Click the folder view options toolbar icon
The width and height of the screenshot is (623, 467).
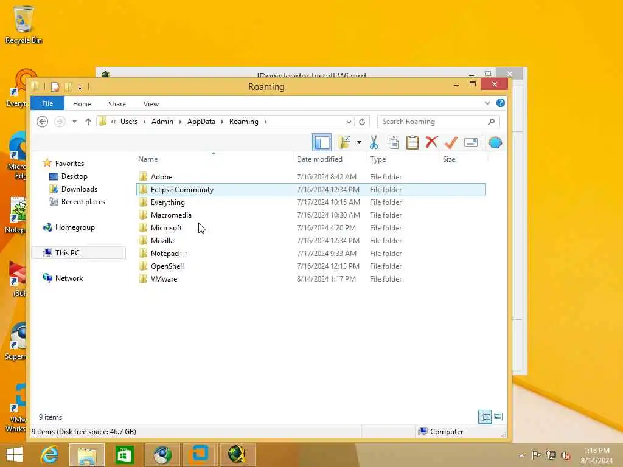tap(344, 142)
